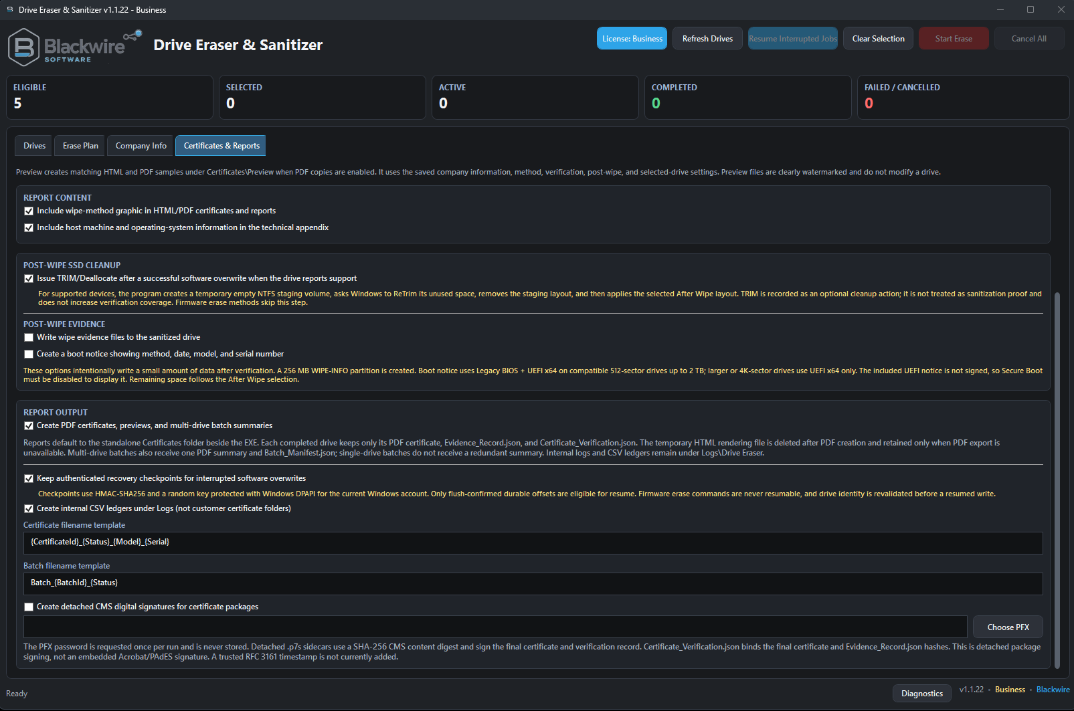Toggle include host machine information checkbox
1074x711 pixels.
[29, 227]
